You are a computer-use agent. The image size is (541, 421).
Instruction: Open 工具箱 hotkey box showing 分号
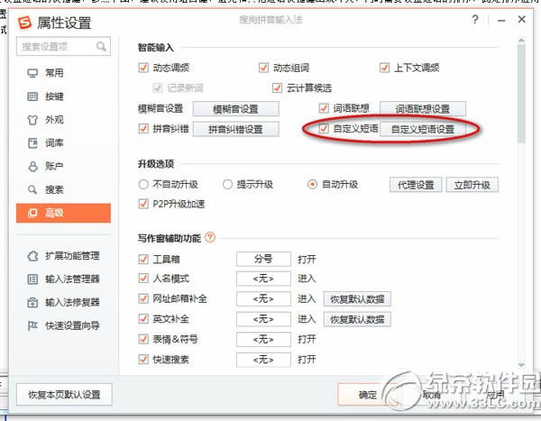(x=263, y=259)
